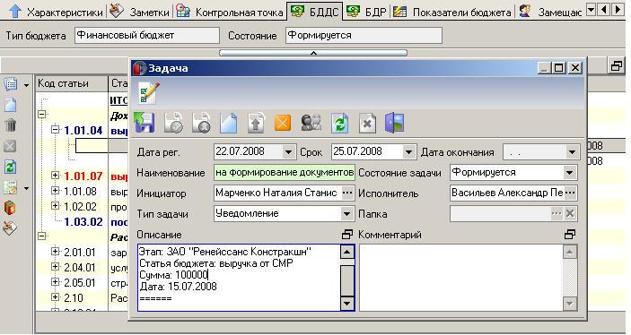
Task: Click the Наименование input field
Action: pos(285,173)
